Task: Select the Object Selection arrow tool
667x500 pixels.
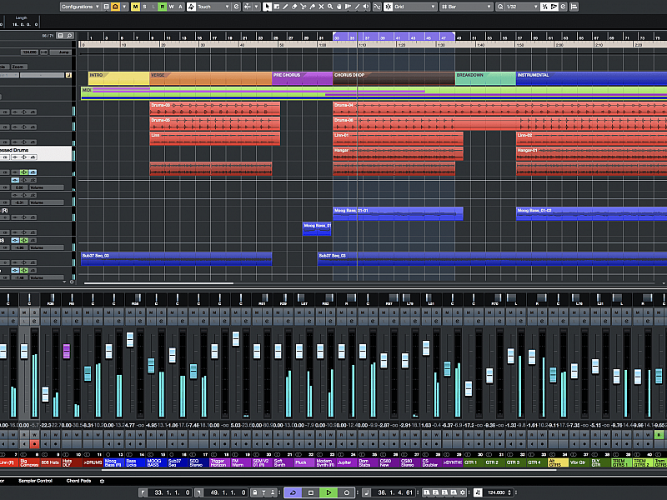Action: tap(267, 7)
